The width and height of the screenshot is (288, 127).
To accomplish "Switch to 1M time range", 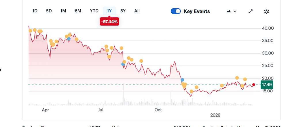I will 63,11.
